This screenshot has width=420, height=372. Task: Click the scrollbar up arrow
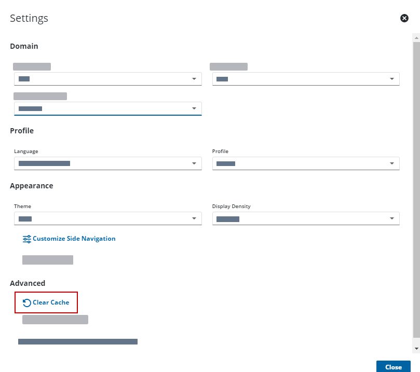pyautogui.click(x=416, y=38)
